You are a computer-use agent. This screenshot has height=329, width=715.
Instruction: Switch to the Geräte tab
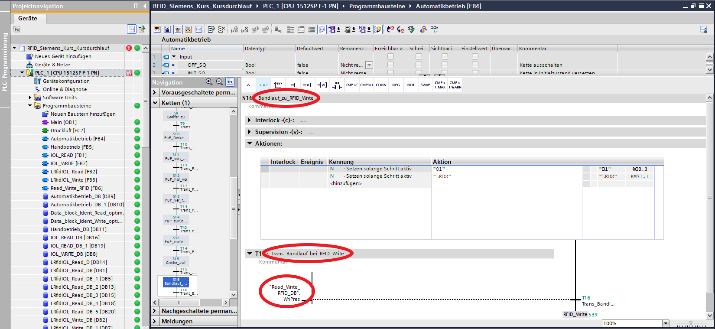click(28, 18)
